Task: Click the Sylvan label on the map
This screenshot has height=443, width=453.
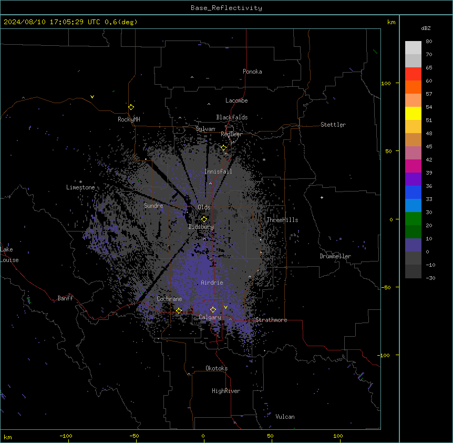Action: (205, 129)
